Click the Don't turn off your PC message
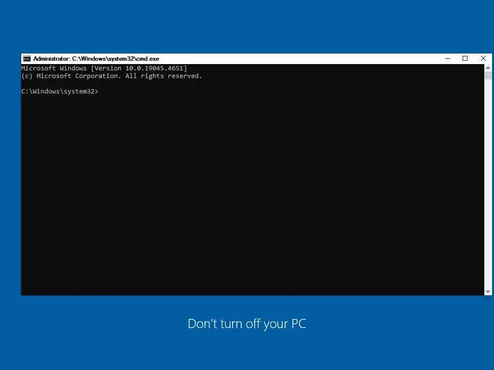 tap(247, 324)
